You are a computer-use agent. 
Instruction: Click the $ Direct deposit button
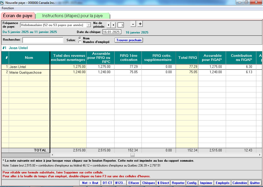point(163,183)
